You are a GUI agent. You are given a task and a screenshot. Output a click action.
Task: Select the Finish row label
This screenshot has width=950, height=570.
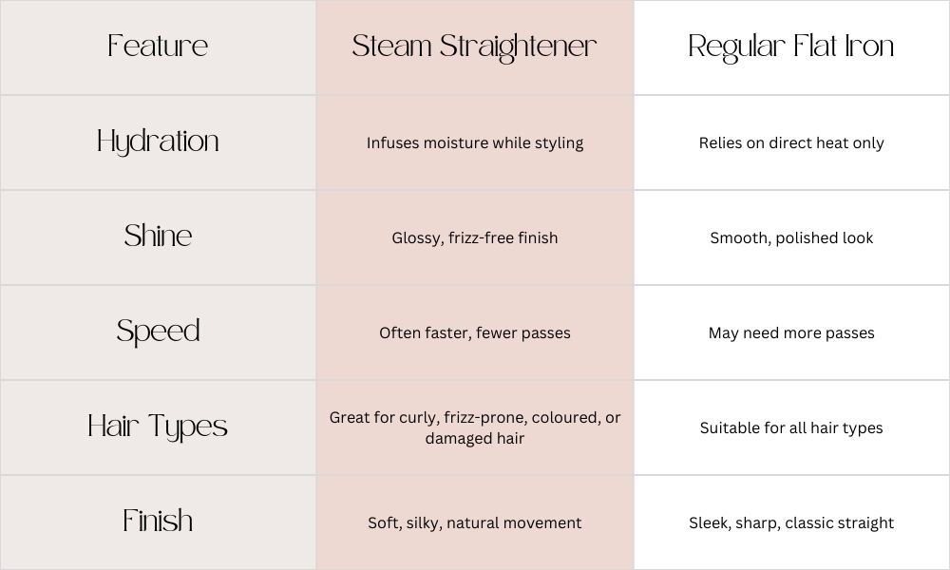pyautogui.click(x=158, y=521)
